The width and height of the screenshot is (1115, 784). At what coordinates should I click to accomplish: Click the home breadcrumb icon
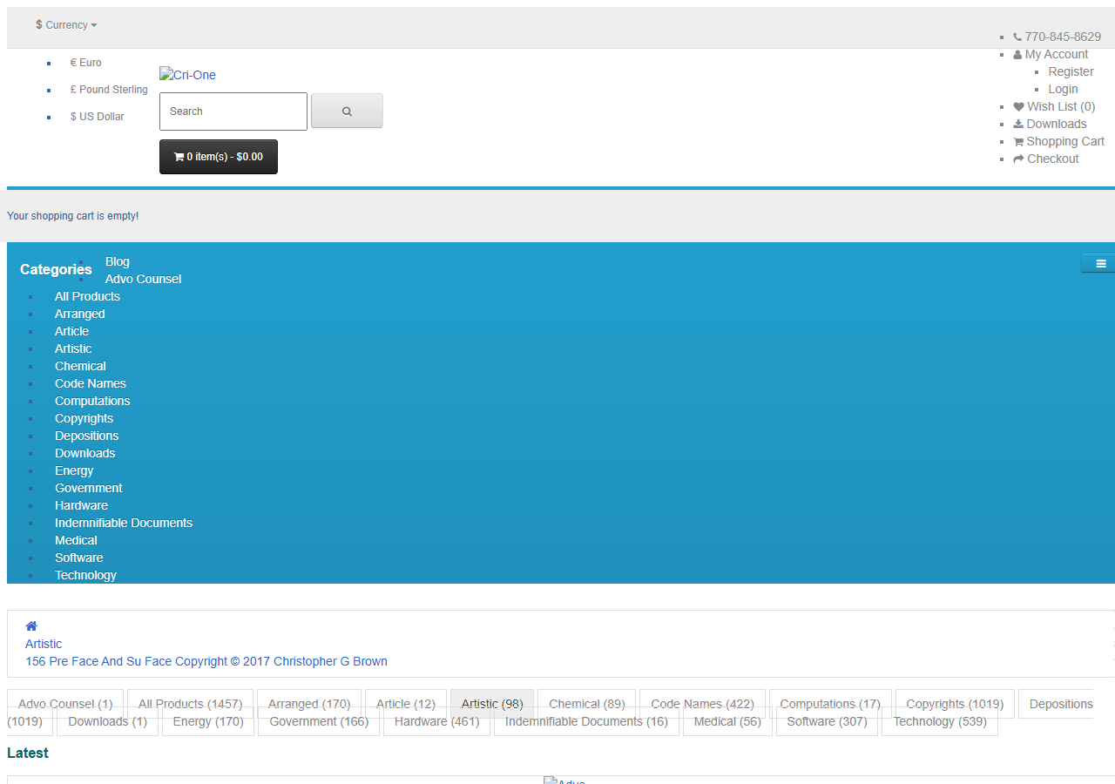pyautogui.click(x=31, y=626)
